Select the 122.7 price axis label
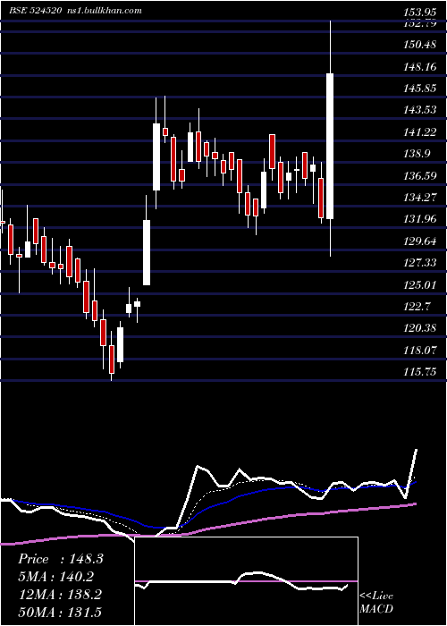 [x=417, y=307]
